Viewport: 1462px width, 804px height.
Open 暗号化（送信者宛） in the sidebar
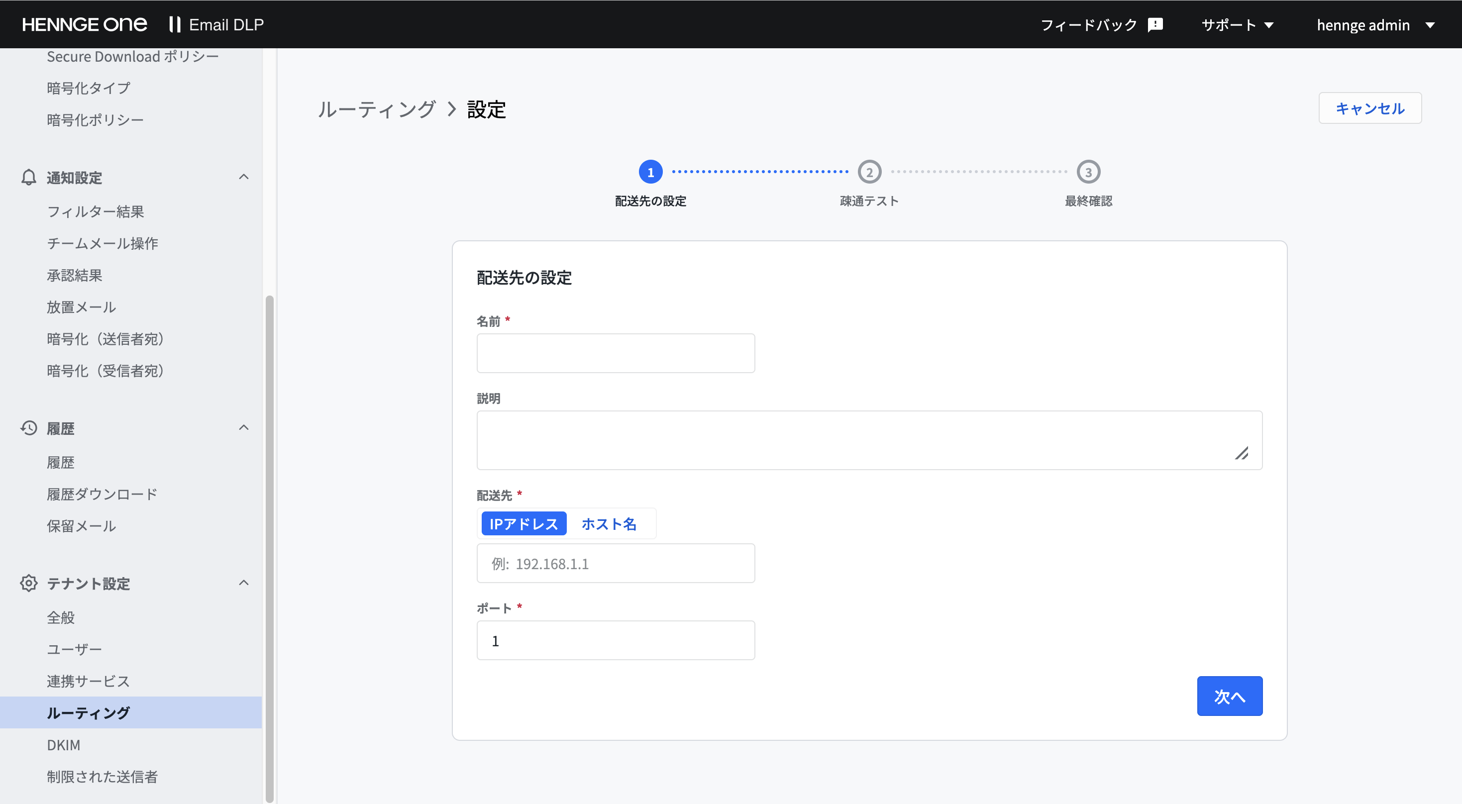[x=105, y=339]
